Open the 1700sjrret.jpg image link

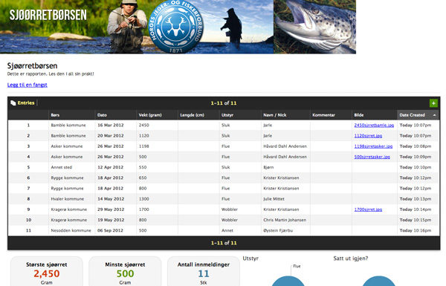(368, 209)
